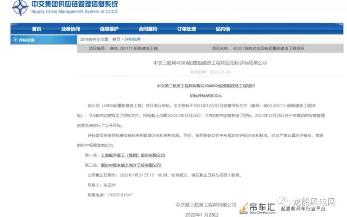Open the 站内信 menu
Image resolution: width=347 pixels, height=217 pixels.
coord(223,29)
